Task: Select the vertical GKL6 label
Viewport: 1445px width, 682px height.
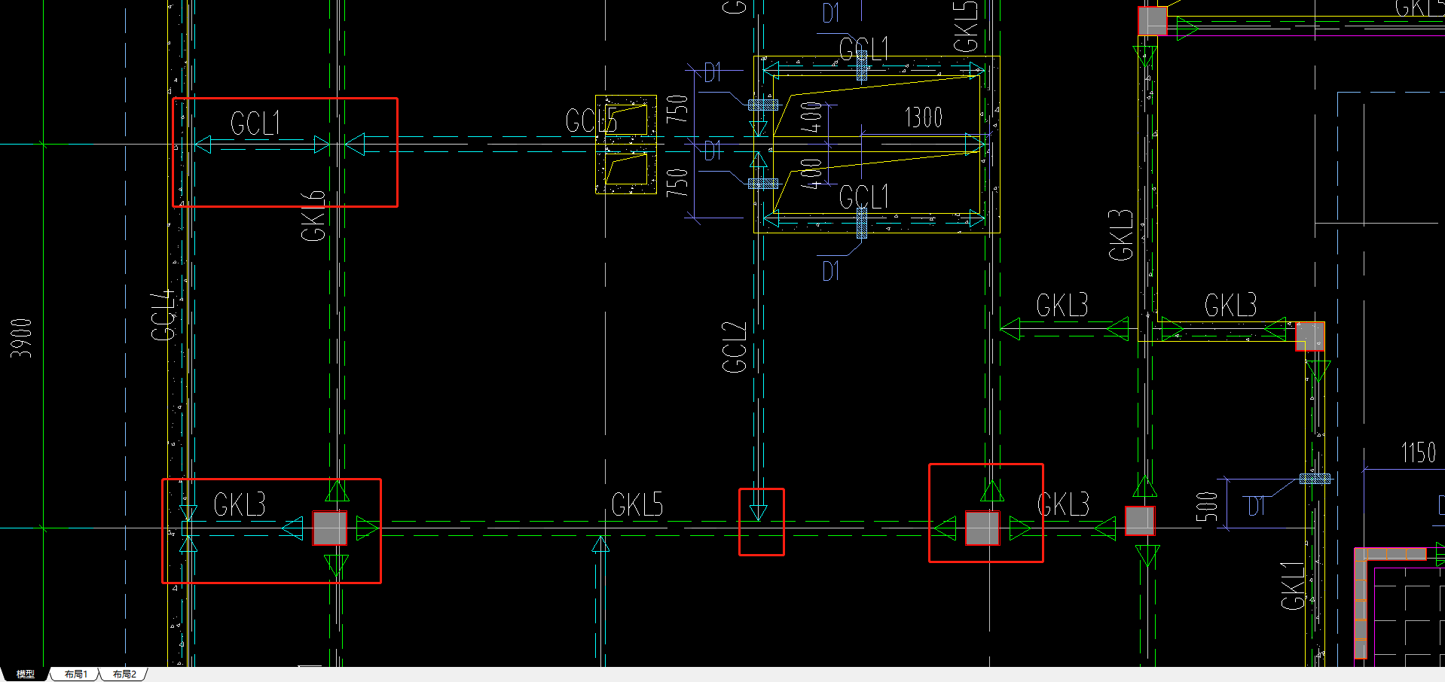Action: (313, 216)
